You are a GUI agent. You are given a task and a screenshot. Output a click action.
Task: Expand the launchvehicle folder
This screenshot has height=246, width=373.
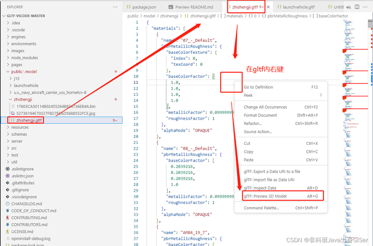[x=10, y=85]
